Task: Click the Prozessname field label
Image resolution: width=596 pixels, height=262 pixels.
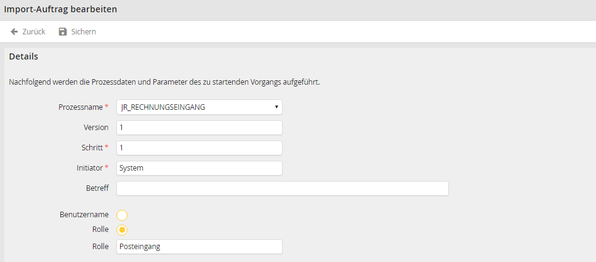Action: click(x=80, y=107)
